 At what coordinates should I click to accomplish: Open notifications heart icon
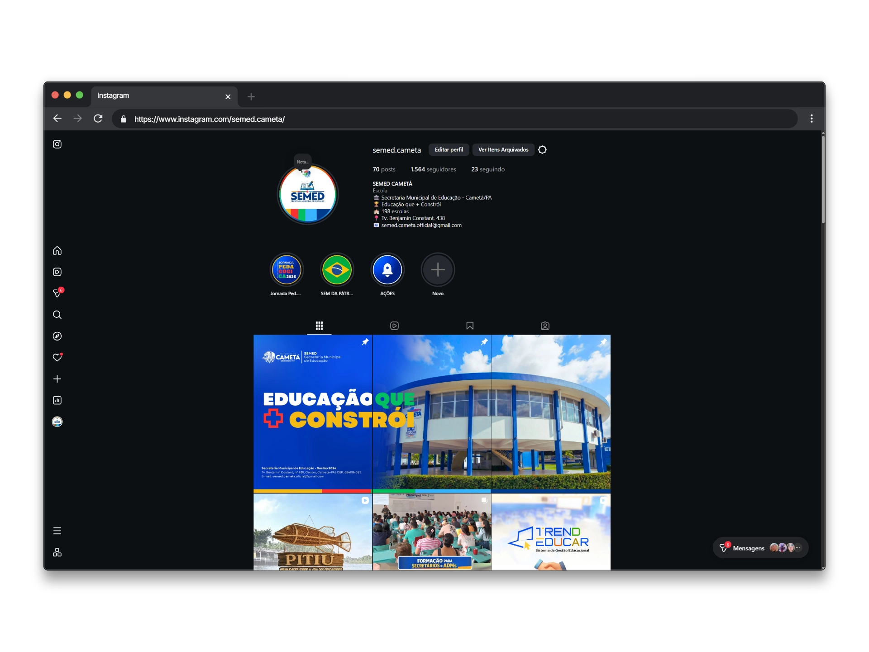pyautogui.click(x=57, y=358)
